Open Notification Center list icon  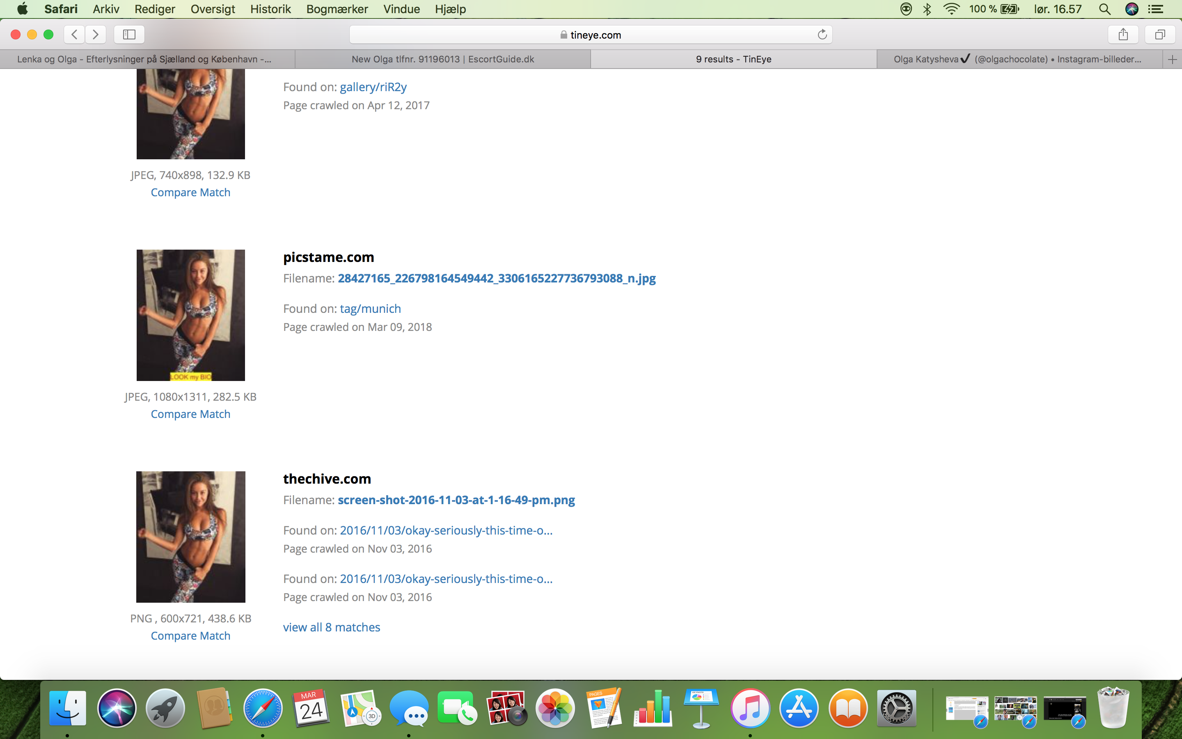pos(1156,9)
